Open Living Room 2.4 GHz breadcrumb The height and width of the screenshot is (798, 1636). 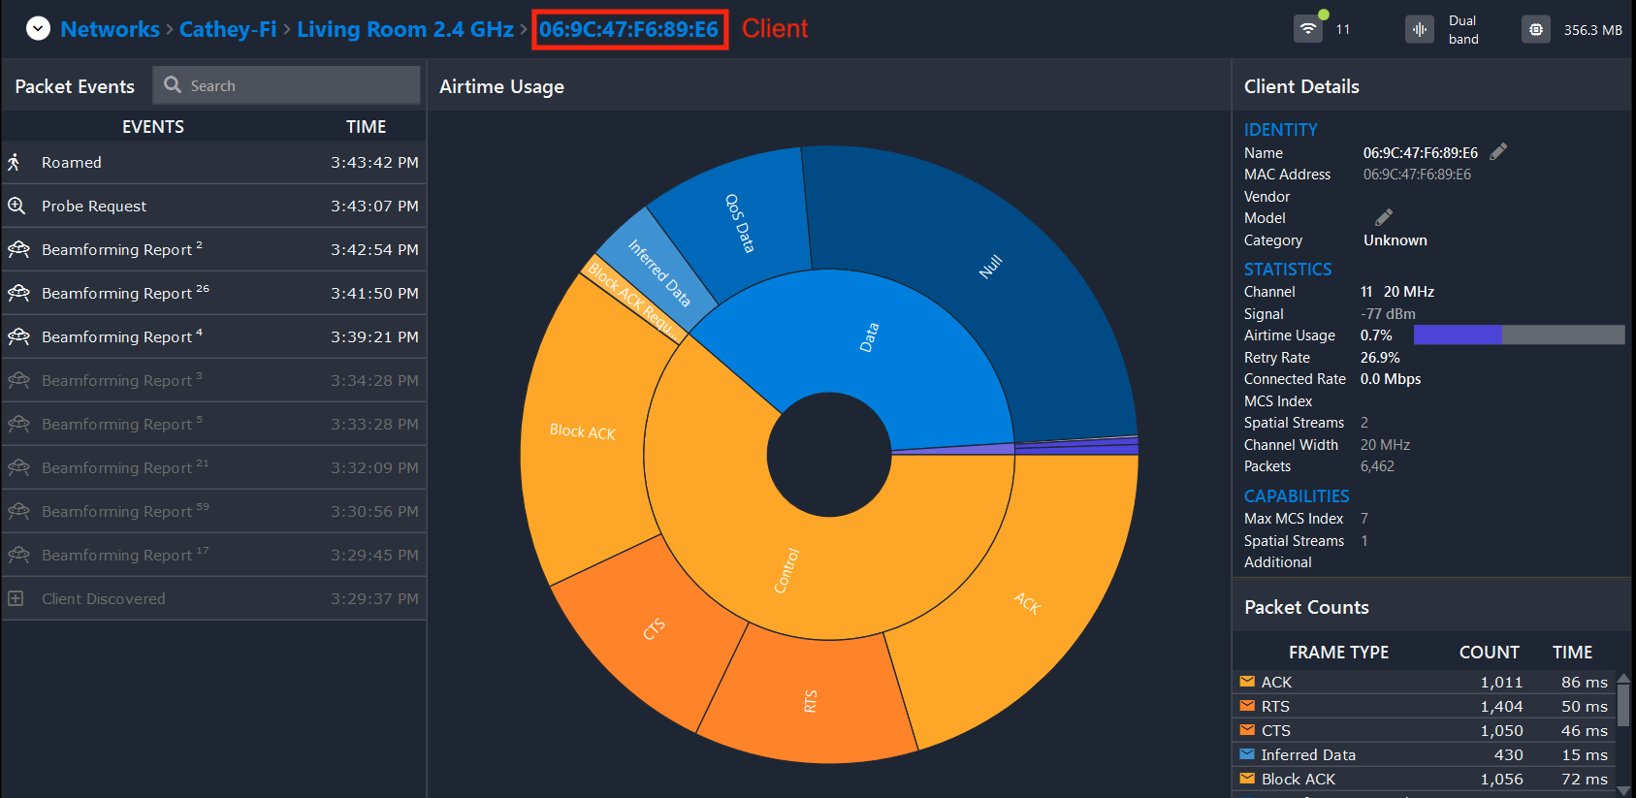(x=405, y=29)
